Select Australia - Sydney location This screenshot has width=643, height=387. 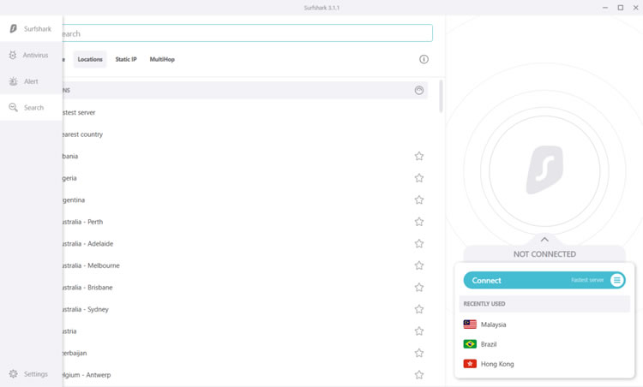(x=245, y=309)
